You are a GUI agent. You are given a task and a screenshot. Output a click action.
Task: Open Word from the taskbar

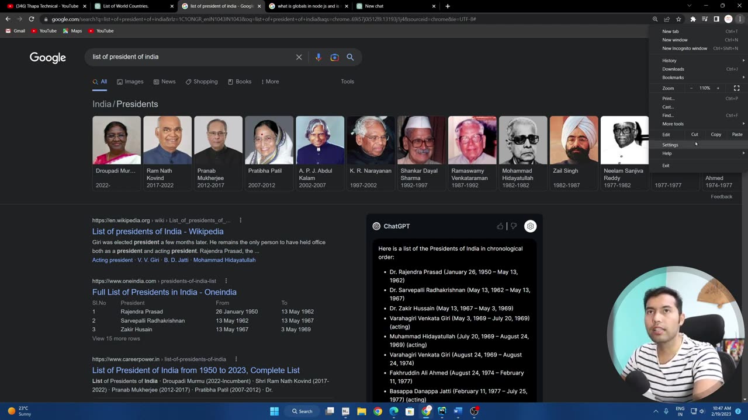[x=458, y=411]
